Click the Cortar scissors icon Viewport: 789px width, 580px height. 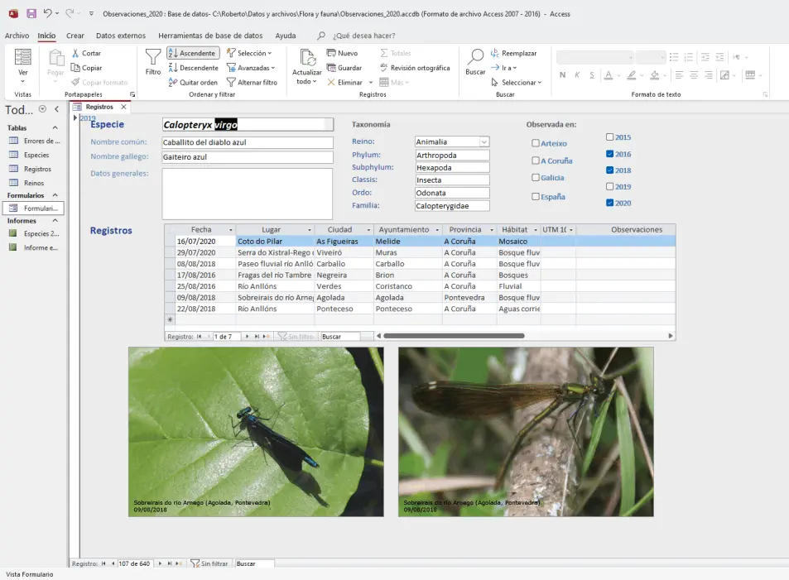click(75, 53)
